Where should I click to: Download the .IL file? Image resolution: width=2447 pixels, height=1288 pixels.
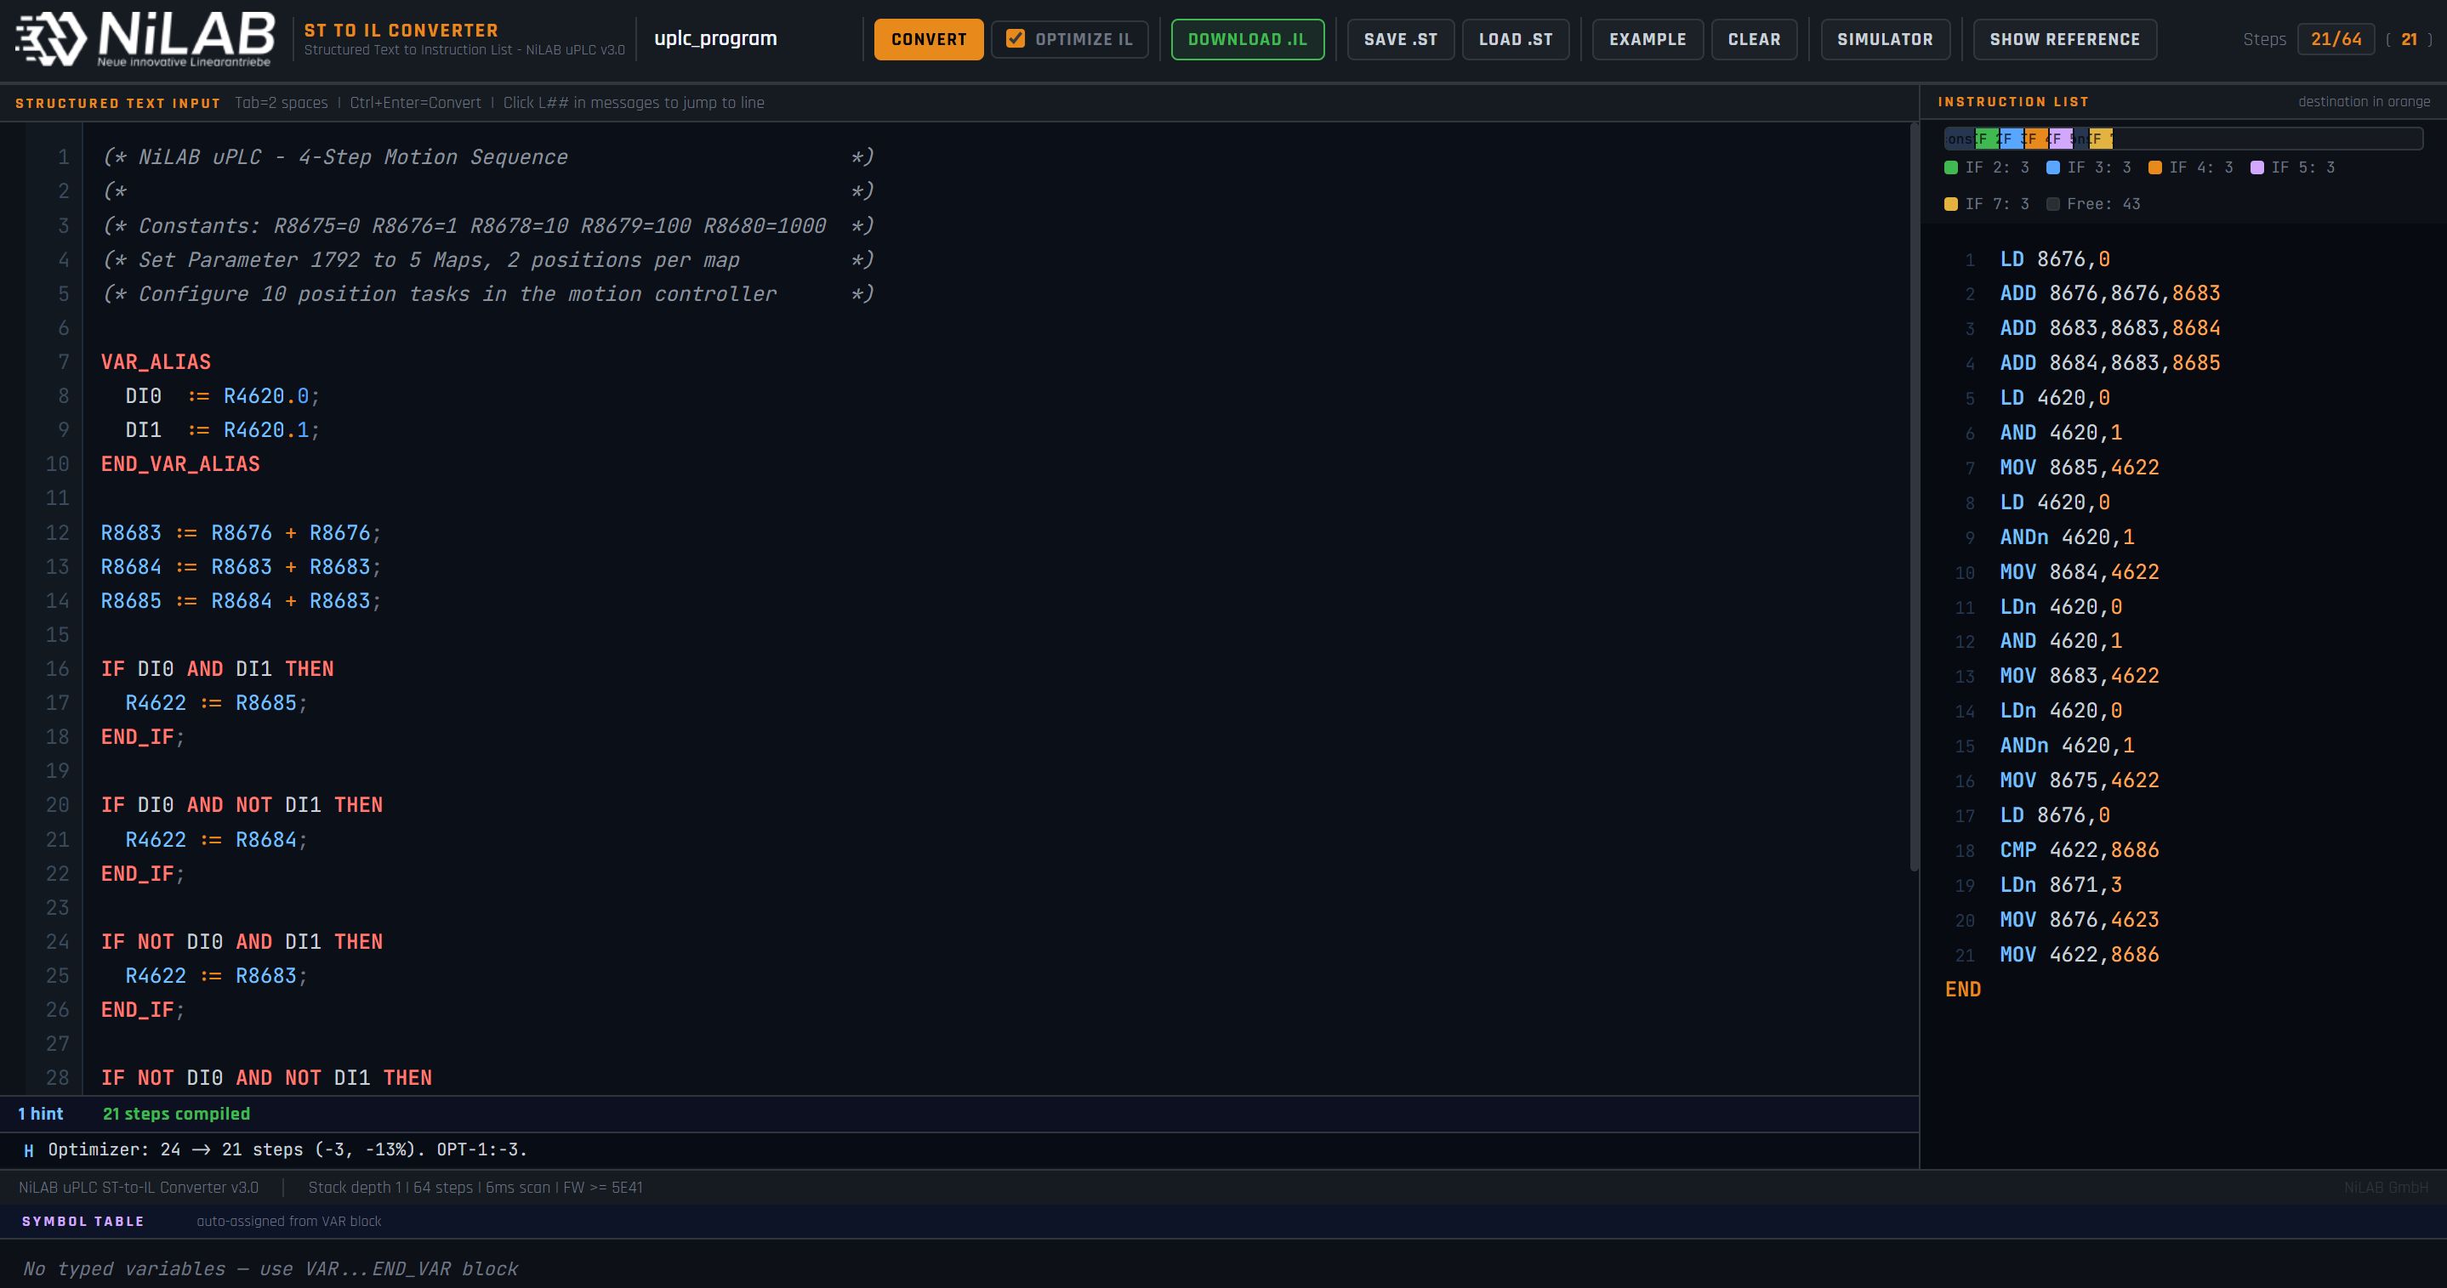(1246, 39)
